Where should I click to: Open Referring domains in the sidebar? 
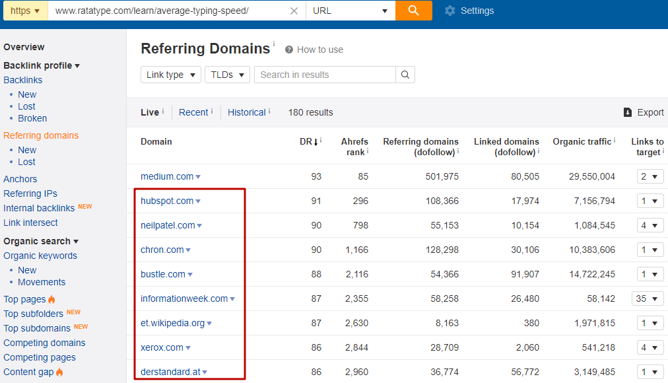[41, 135]
